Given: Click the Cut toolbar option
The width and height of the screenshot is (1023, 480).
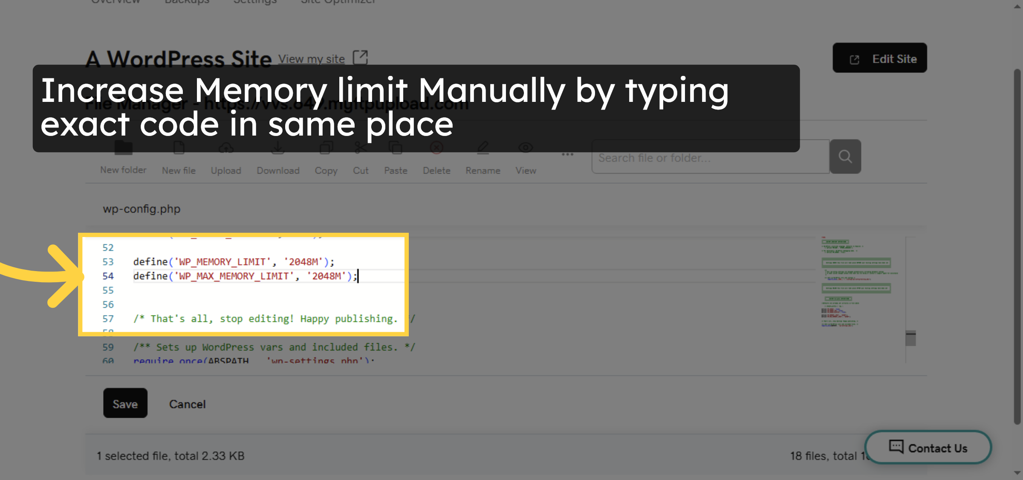Looking at the screenshot, I should click(x=361, y=170).
